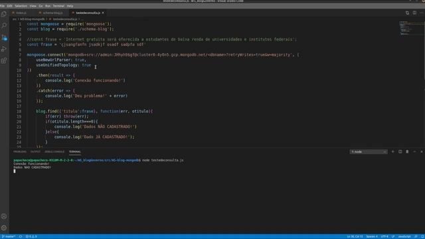Click the testedeconsulta.js breadcrumb item

pos(65,19)
